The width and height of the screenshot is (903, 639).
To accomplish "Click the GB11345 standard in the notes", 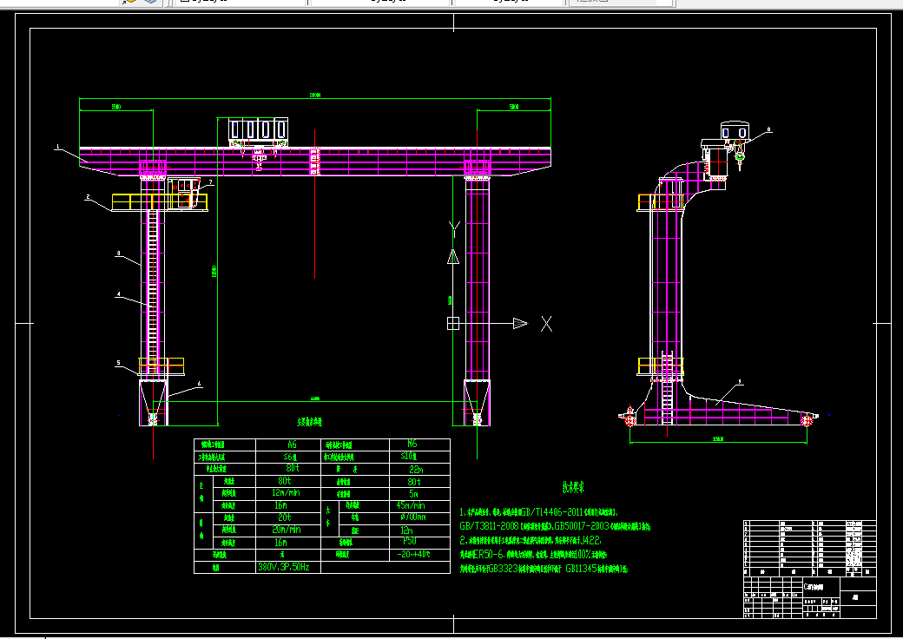I will tap(581, 569).
